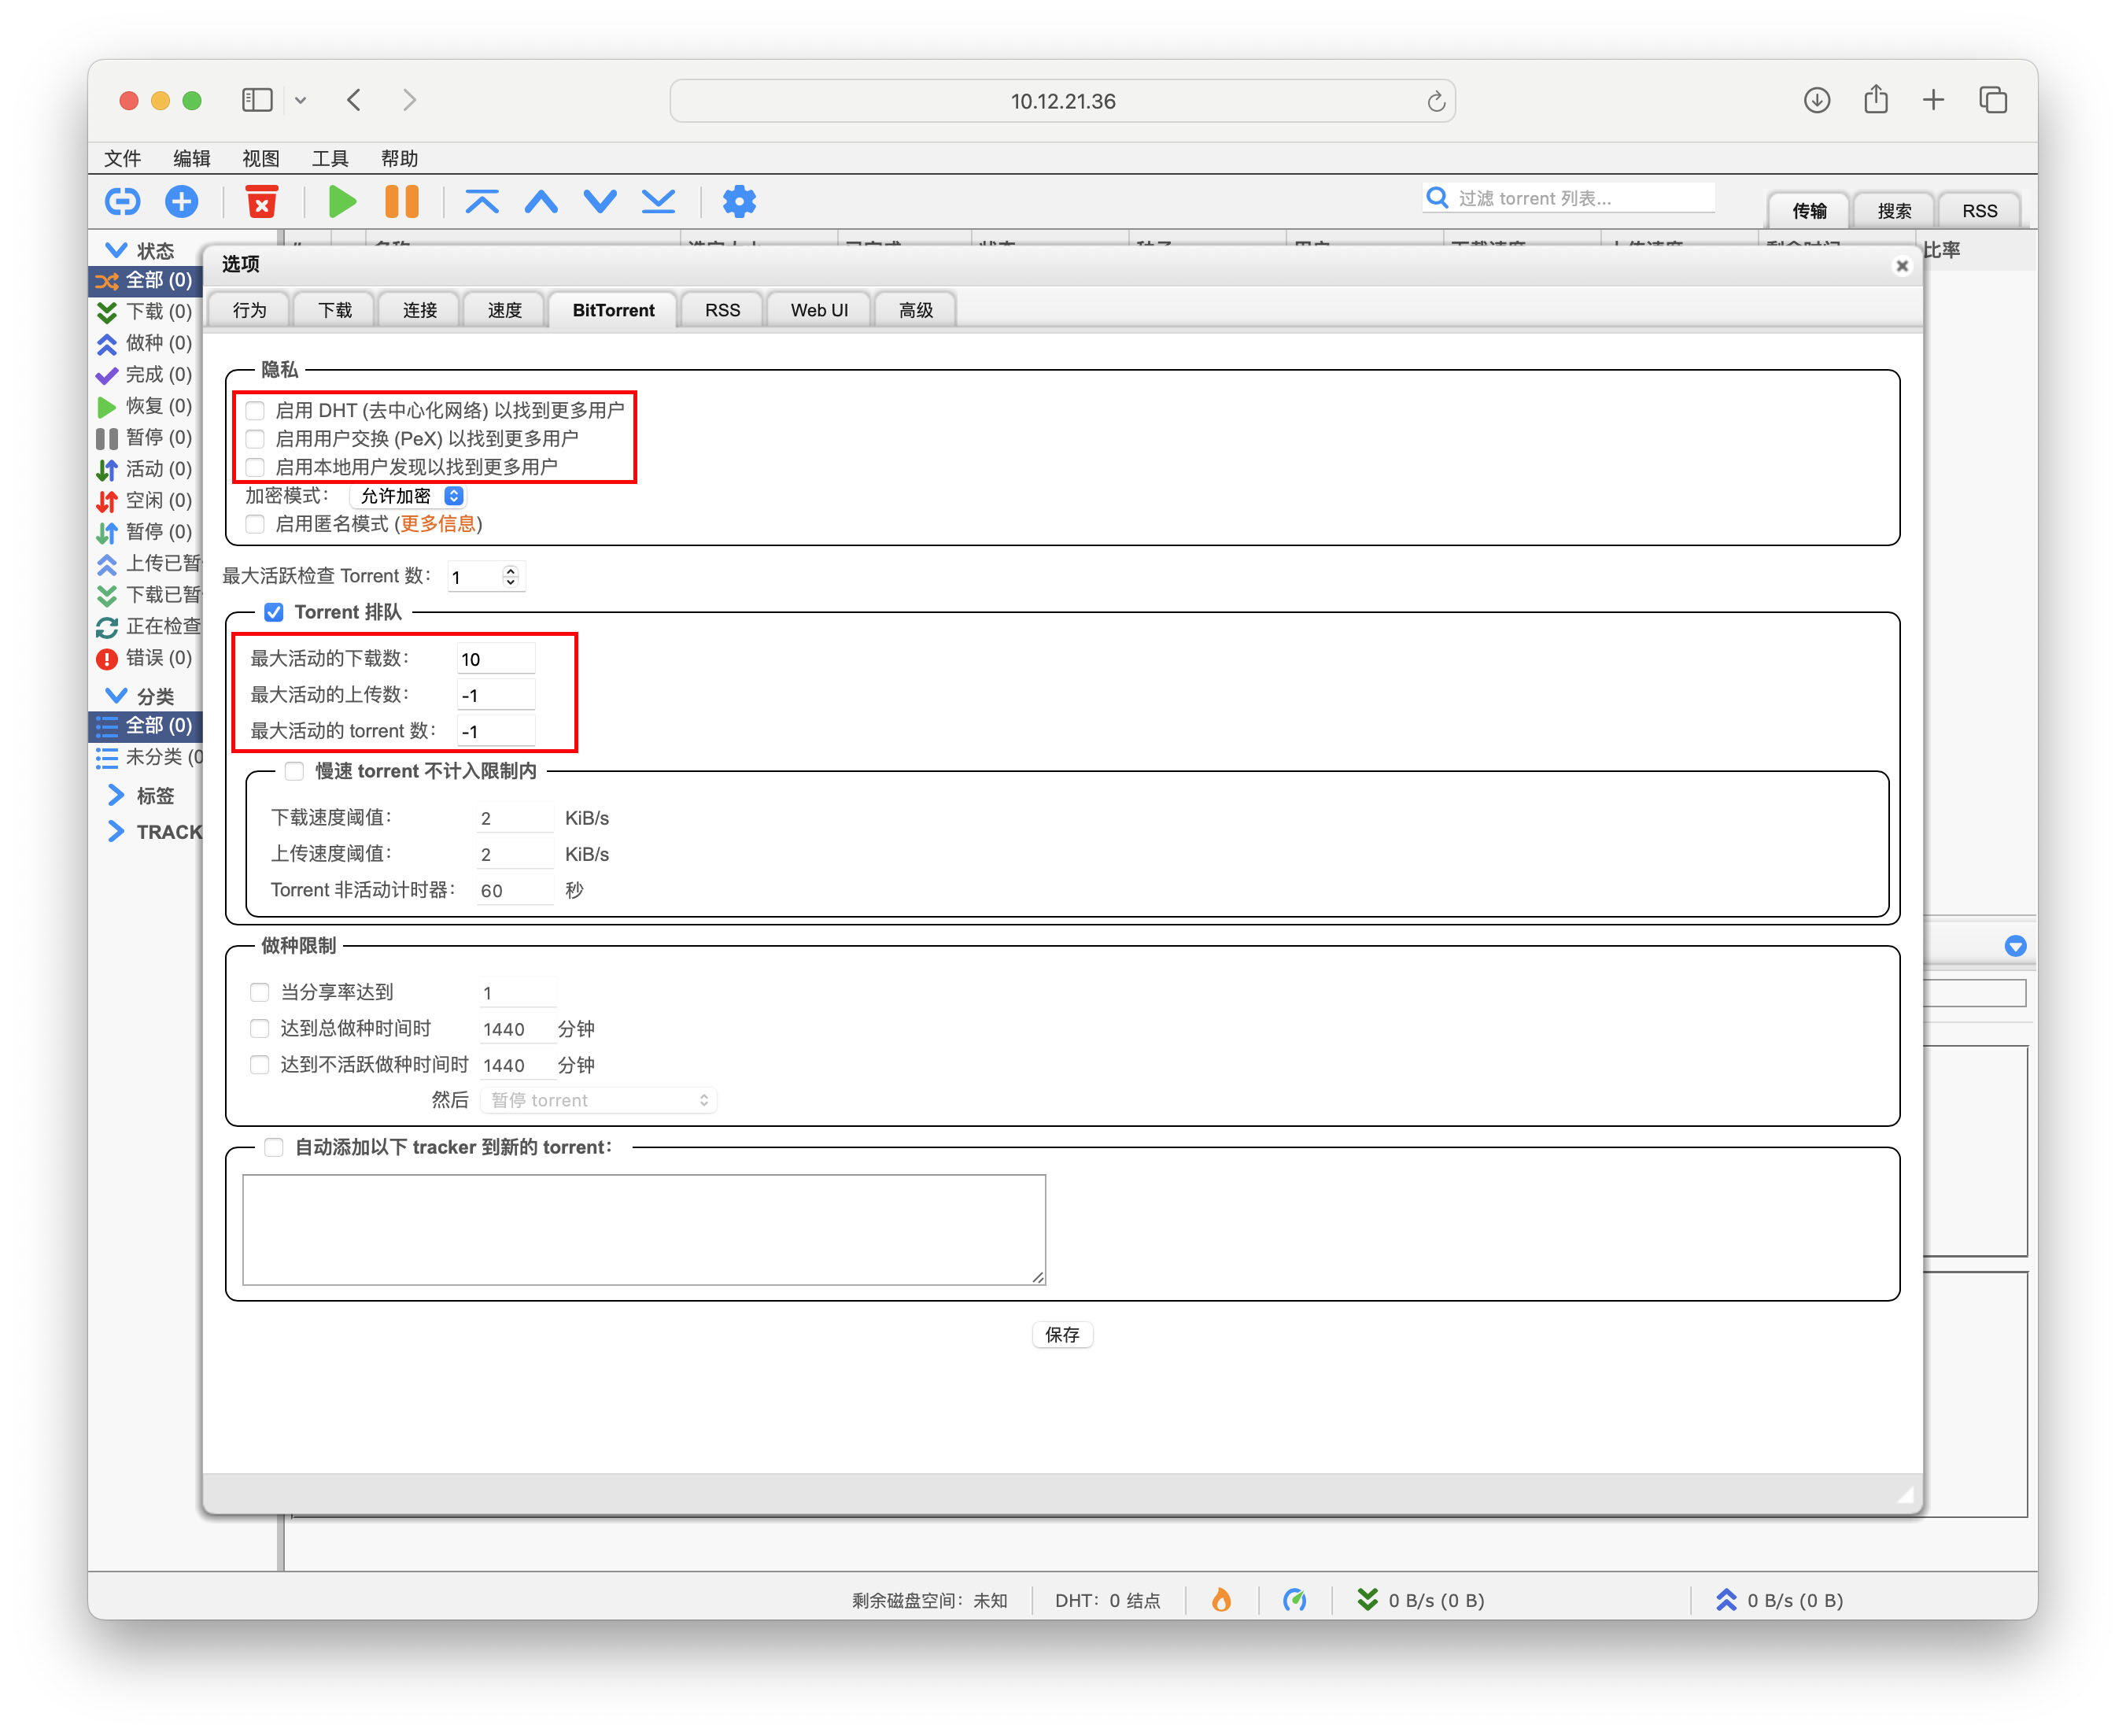This screenshot has width=2126, height=1736.
Task: Enable peer exchange (PeX) checkbox
Action: coord(256,438)
